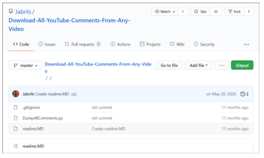Open the init commit message for .gitignore

point(102,107)
